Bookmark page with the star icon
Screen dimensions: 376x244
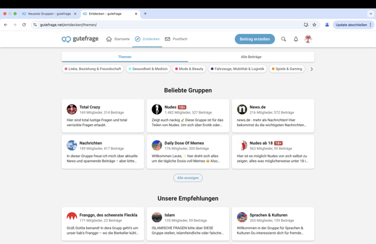coord(314,25)
